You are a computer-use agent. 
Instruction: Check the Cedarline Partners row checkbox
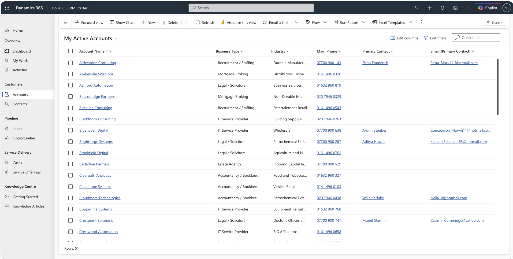[x=70, y=164]
